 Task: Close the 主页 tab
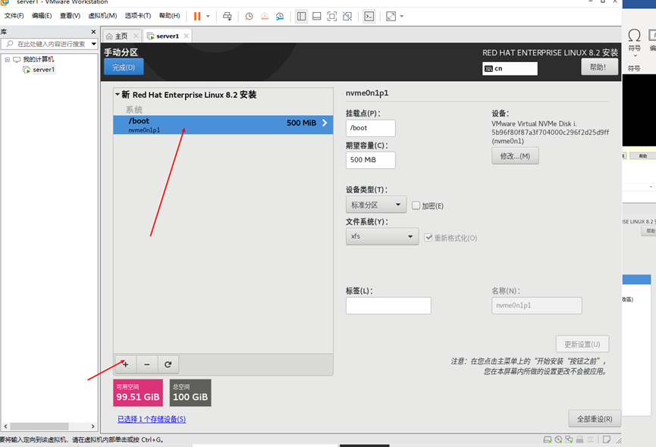(136, 36)
